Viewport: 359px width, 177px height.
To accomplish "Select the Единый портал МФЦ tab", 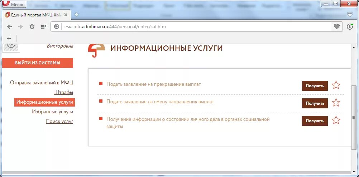I will click(x=37, y=15).
